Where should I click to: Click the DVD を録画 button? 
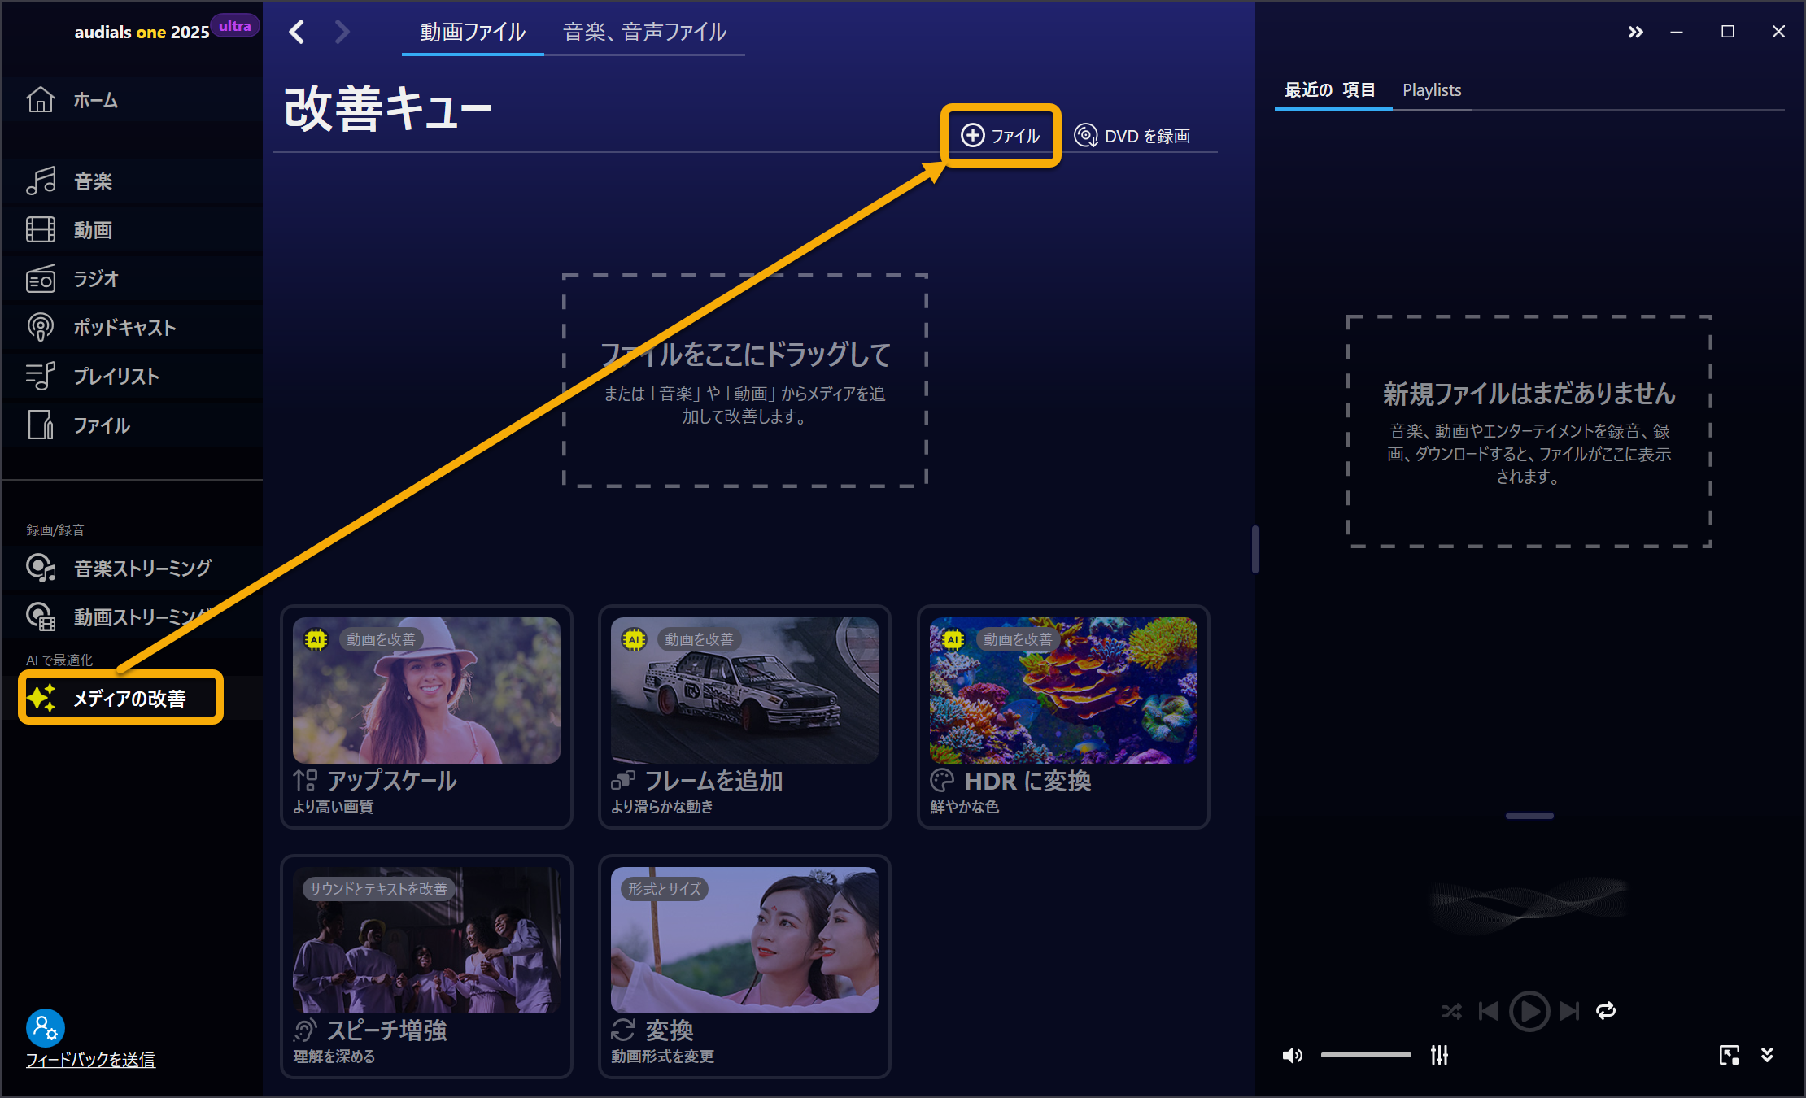pos(1132,136)
